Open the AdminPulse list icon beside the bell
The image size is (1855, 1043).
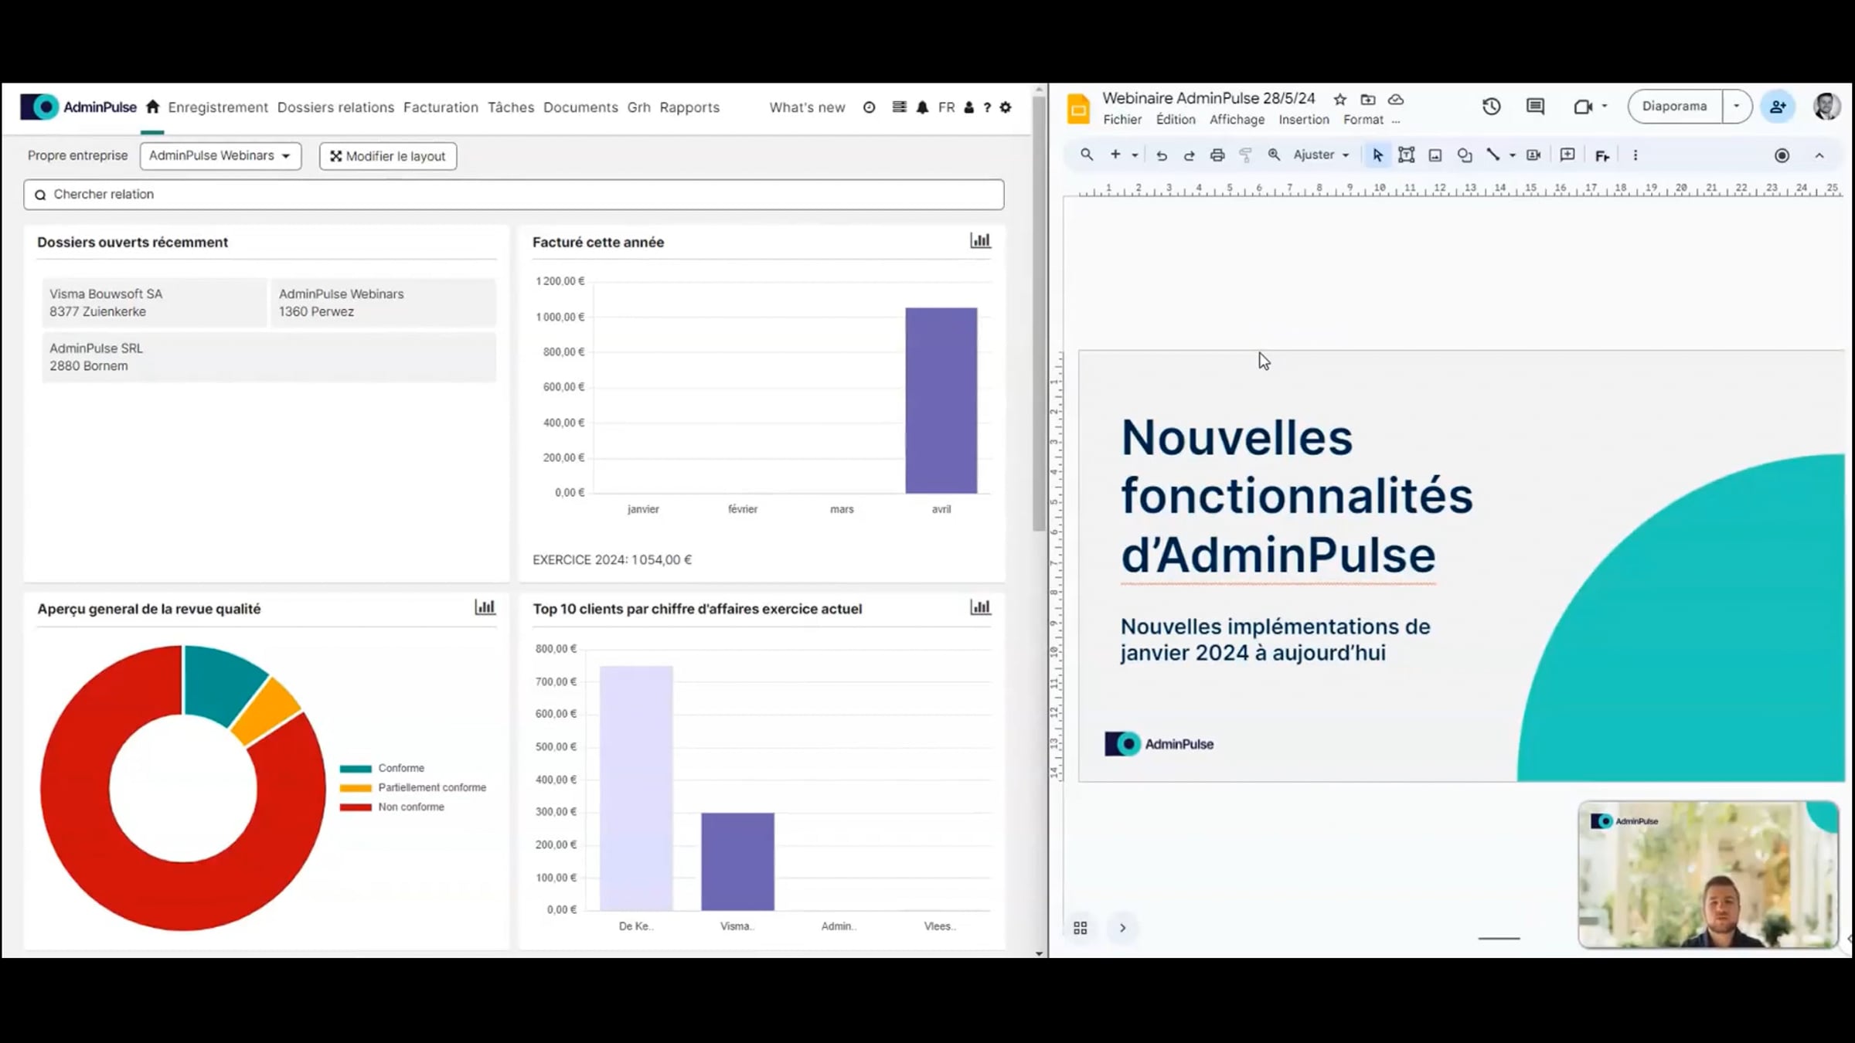[899, 107]
